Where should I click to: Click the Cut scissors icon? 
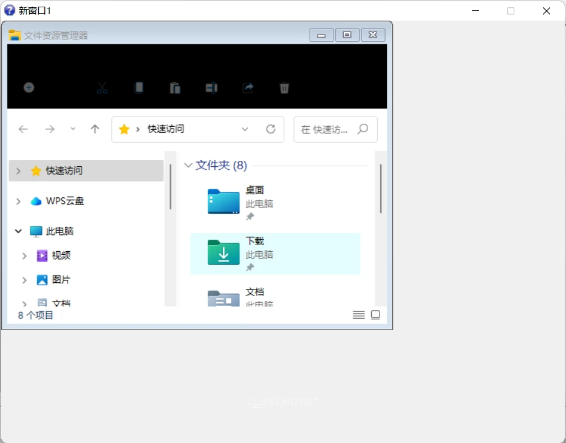pyautogui.click(x=102, y=87)
